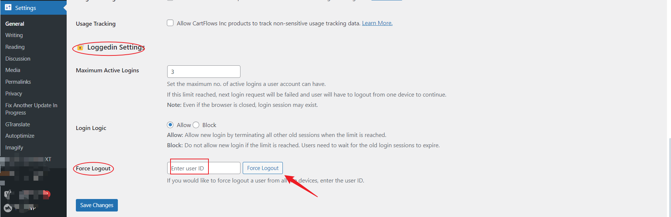Viewport: 671px width, 217px height.
Task: Click the Yoast SEO icon in sidebar
Action: point(8,194)
